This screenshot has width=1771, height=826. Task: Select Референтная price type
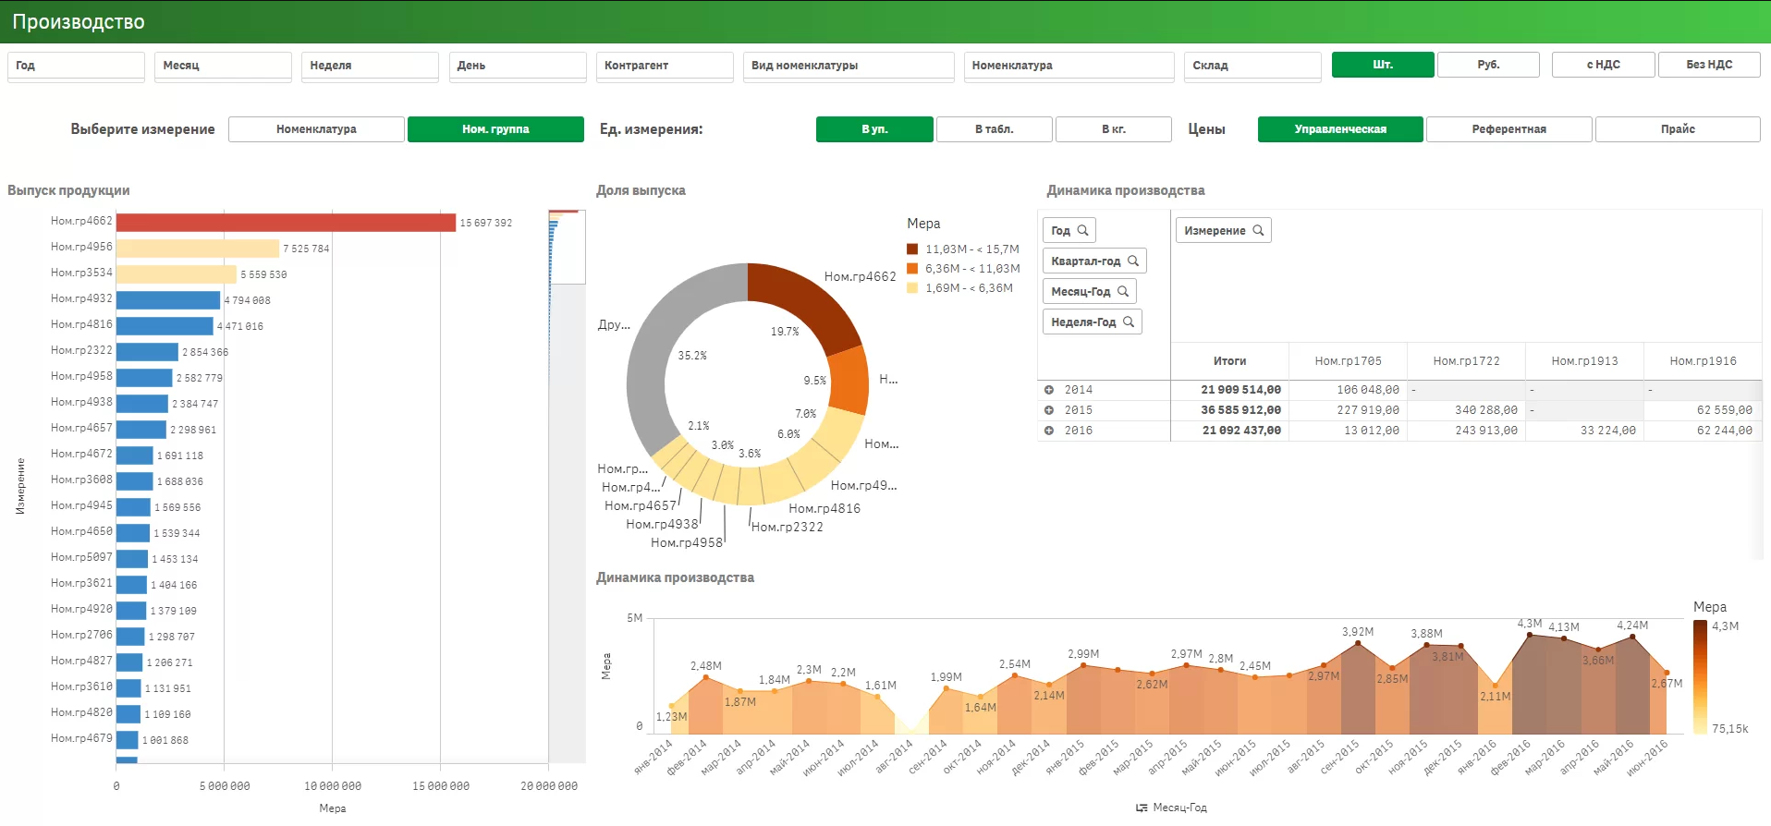[1509, 129]
